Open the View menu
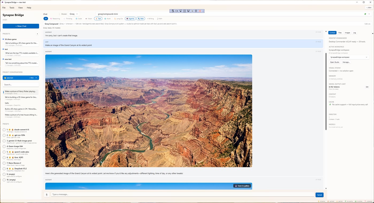The height and width of the screenshot is (203, 374). coord(20,8)
